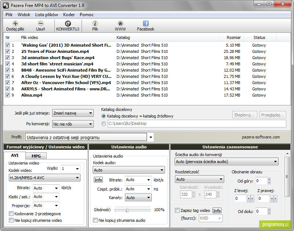The height and width of the screenshot is (231, 294).
Task: Select the After Oz - Vancouver Film School file
Action: pos(66,83)
